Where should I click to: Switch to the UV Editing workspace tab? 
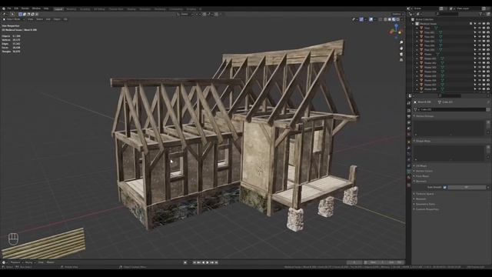(x=99, y=9)
